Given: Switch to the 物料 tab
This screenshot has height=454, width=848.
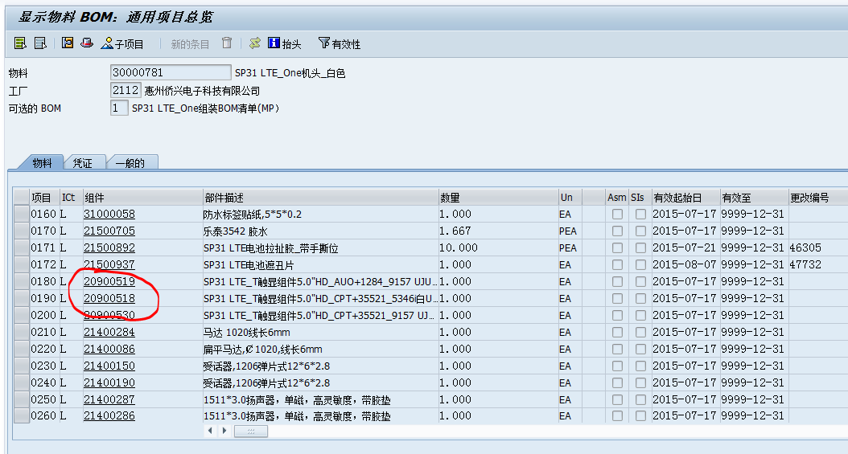Looking at the screenshot, I should point(42,162).
